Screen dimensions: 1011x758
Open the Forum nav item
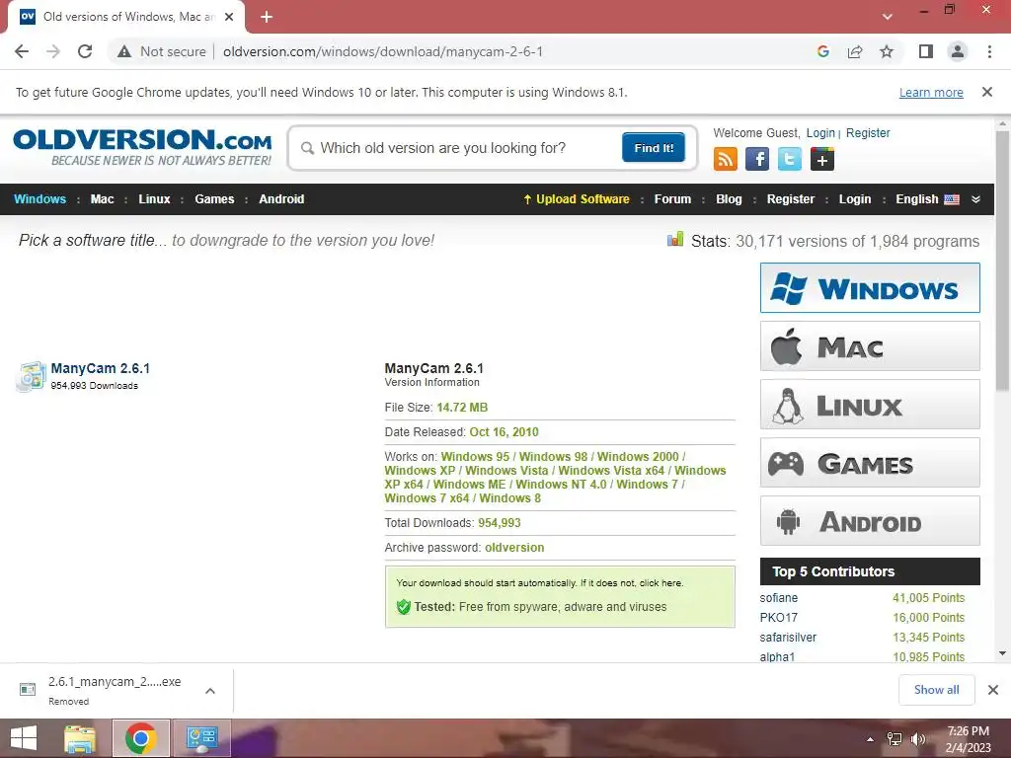672,199
